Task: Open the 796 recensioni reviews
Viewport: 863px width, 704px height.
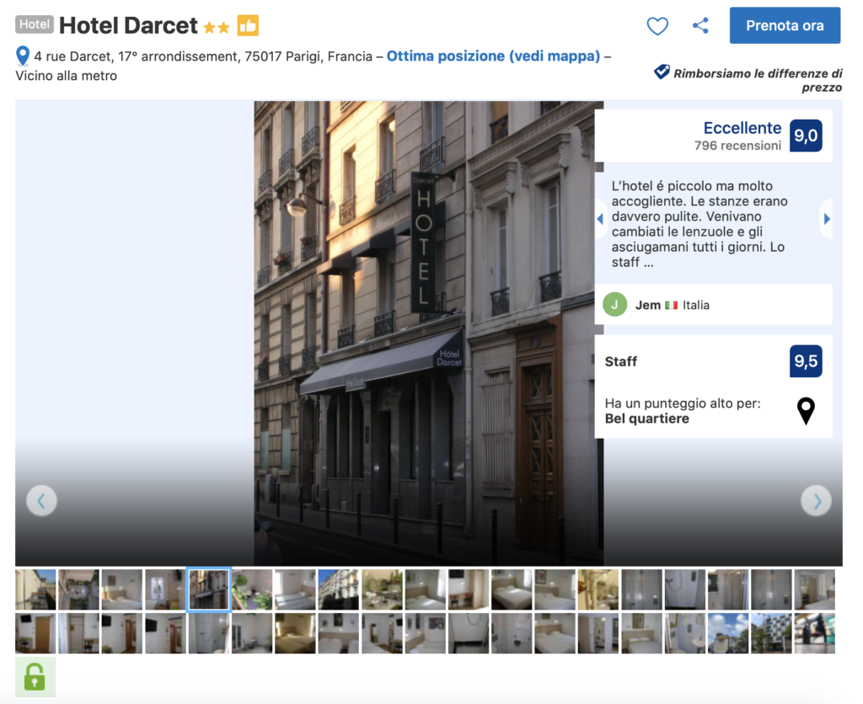Action: click(x=737, y=146)
